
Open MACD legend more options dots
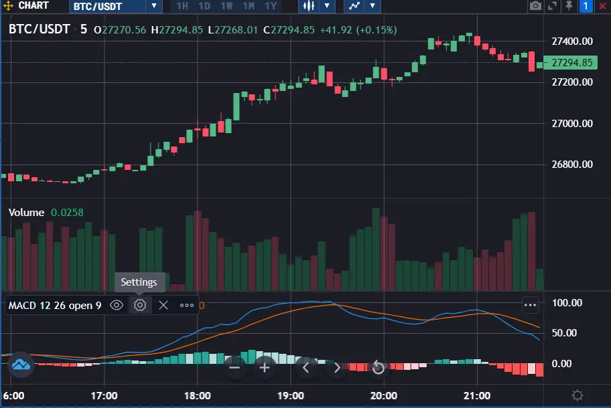tap(187, 305)
